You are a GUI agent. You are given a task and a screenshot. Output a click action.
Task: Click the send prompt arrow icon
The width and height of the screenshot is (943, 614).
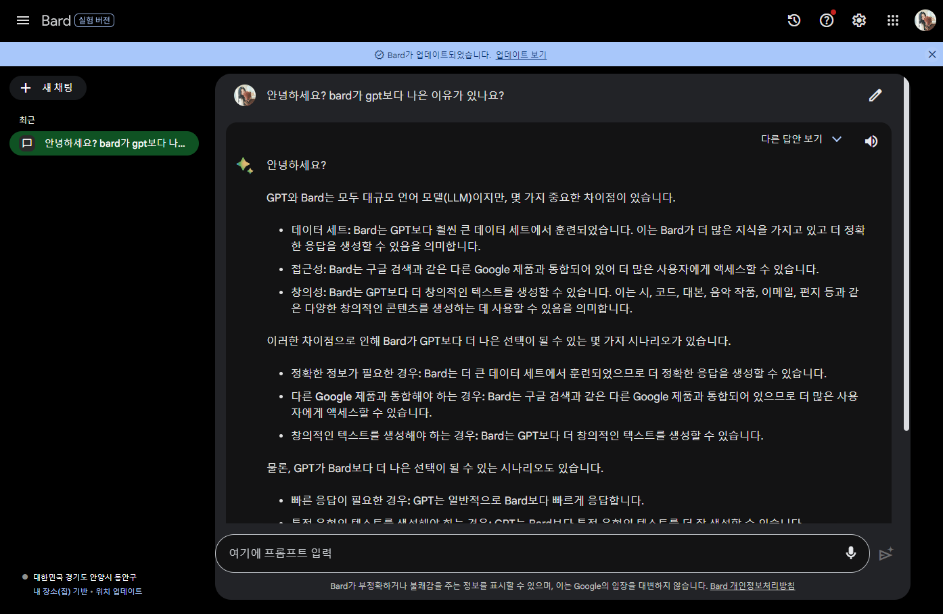point(886,554)
